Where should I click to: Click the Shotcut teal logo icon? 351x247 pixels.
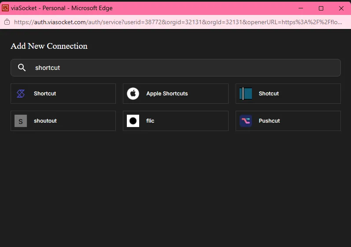point(246,94)
